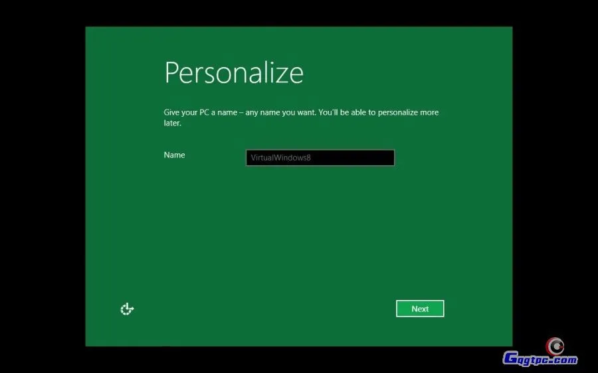This screenshot has width=598, height=373.
Task: Open the Ease of Access icon
Action: [x=127, y=309]
